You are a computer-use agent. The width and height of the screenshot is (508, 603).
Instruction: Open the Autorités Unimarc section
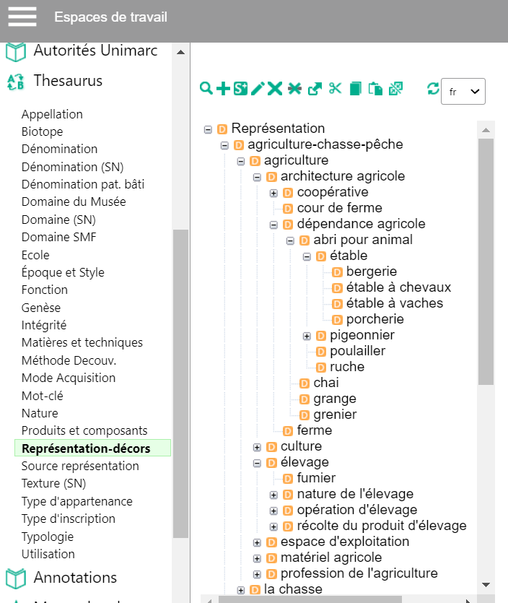click(95, 51)
